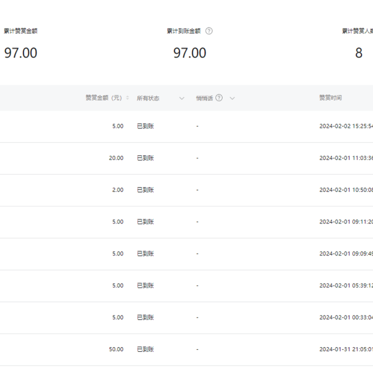Click the 2024-01-31 21:05 timestamp
373x373 pixels.
[x=346, y=350]
